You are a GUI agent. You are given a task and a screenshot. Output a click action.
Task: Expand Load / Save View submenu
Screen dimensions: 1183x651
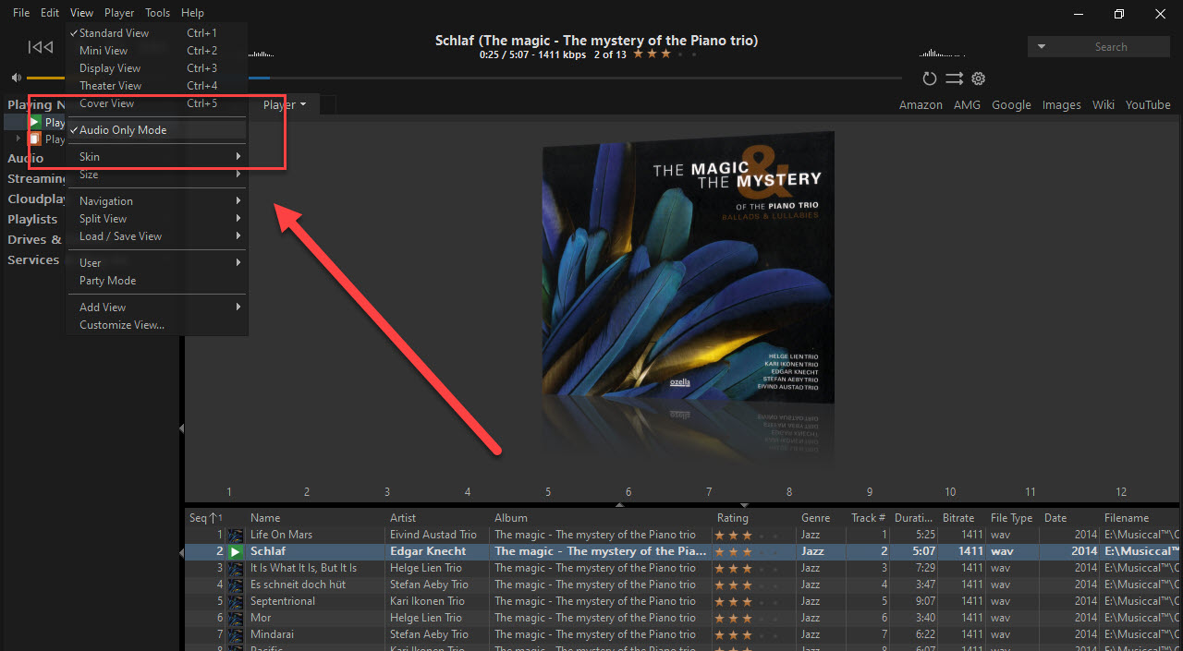click(157, 236)
